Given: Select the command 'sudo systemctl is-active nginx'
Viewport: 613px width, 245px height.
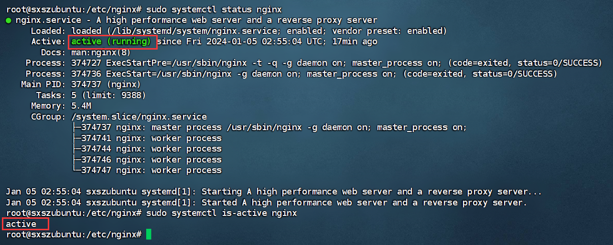Looking at the screenshot, I should [222, 214].
